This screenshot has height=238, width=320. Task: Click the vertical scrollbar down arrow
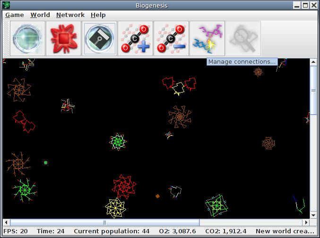(313, 215)
